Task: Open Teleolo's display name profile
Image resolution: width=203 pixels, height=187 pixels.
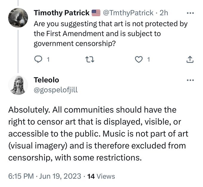Action: click(46, 80)
